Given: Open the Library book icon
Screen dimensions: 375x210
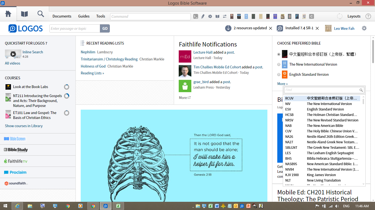Looking at the screenshot, I should point(24,14).
